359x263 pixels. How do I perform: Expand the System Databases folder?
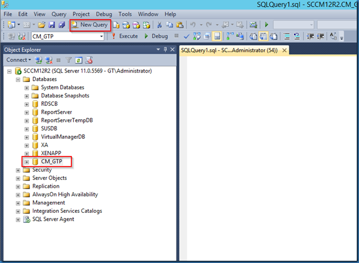click(x=27, y=88)
